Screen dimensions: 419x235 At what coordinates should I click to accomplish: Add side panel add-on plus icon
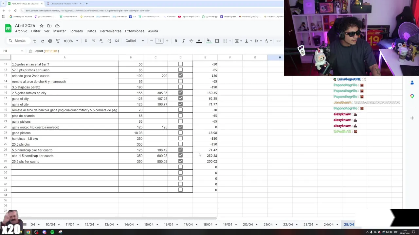(x=412, y=118)
